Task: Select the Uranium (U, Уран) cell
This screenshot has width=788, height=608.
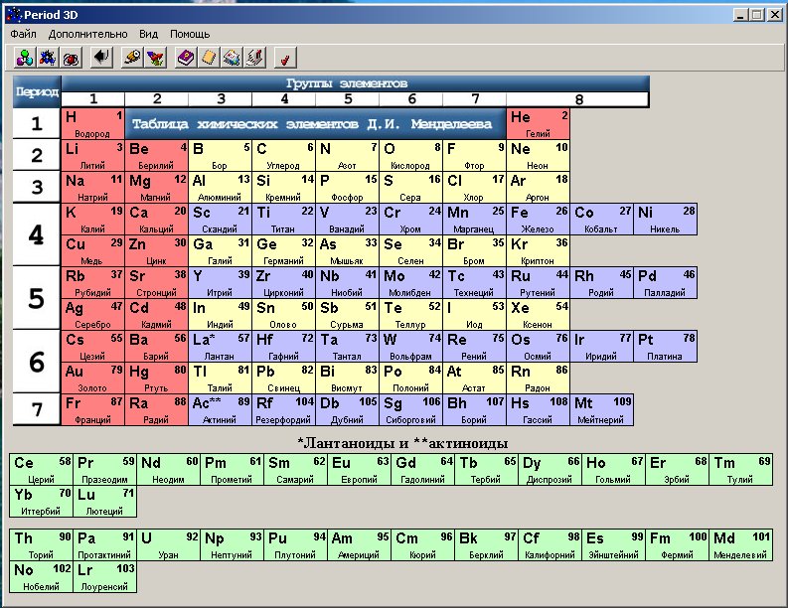Action: (168, 545)
